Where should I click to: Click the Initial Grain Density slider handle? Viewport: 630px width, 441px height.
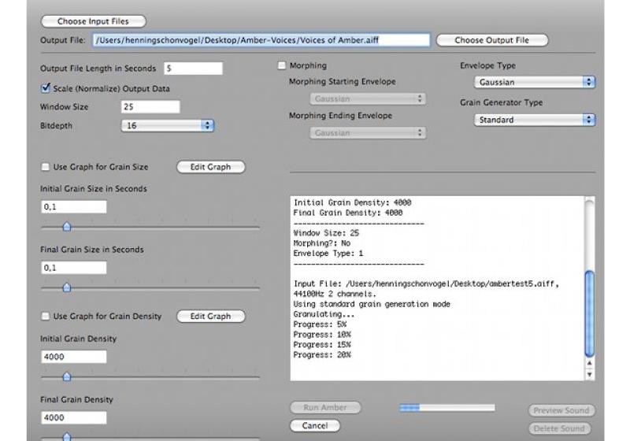66,376
